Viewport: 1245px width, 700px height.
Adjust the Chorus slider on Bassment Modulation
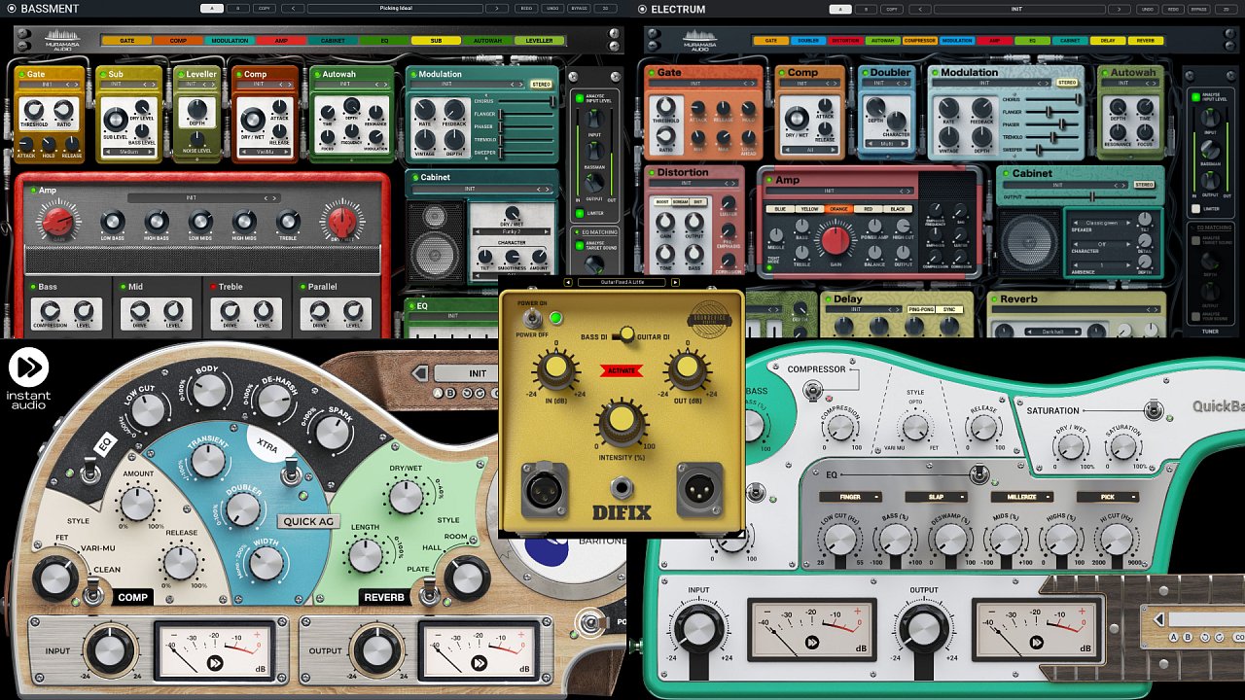pyautogui.click(x=525, y=101)
